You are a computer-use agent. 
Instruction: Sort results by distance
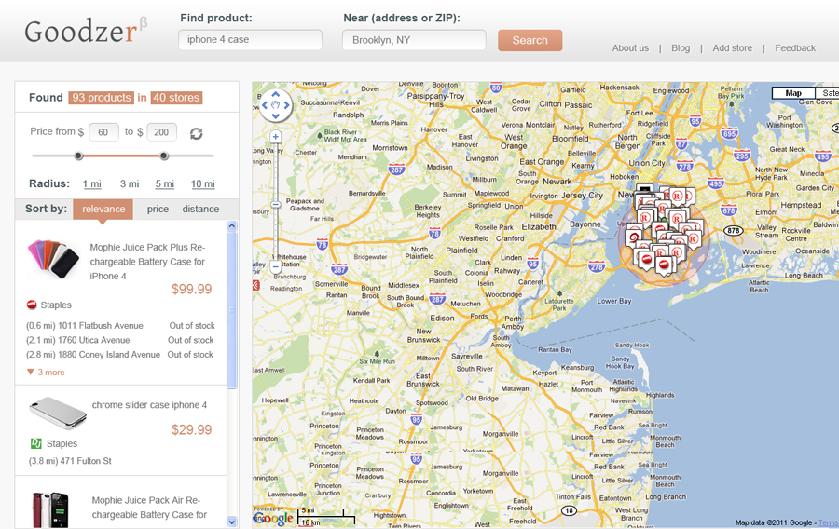pos(200,209)
